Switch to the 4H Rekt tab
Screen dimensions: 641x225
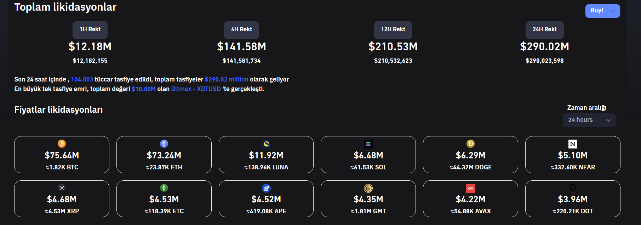tap(241, 30)
